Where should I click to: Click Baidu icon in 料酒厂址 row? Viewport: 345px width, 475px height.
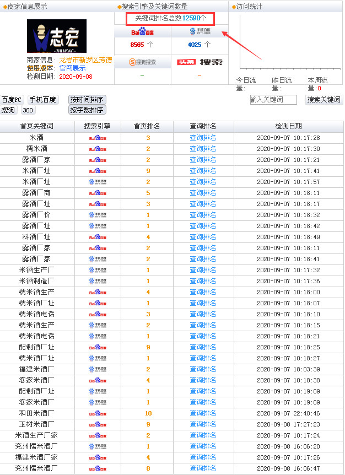(98, 237)
